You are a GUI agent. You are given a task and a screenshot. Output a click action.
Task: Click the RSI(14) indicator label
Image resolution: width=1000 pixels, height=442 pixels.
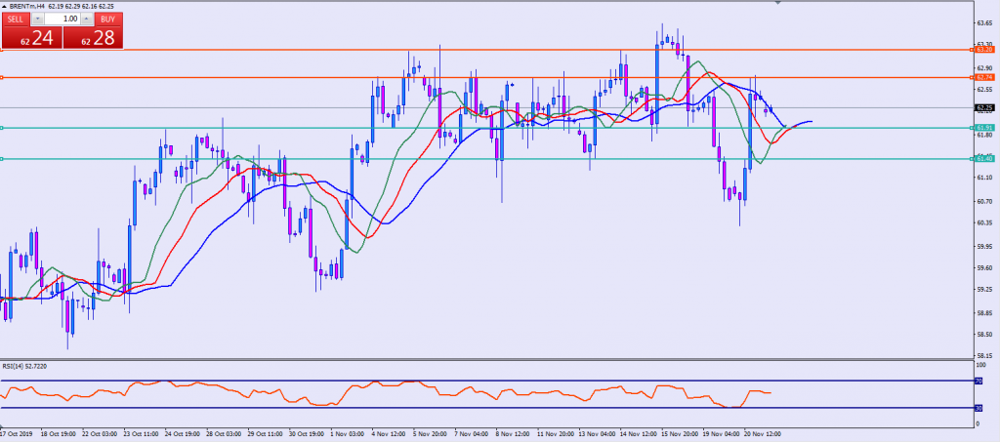click(24, 366)
